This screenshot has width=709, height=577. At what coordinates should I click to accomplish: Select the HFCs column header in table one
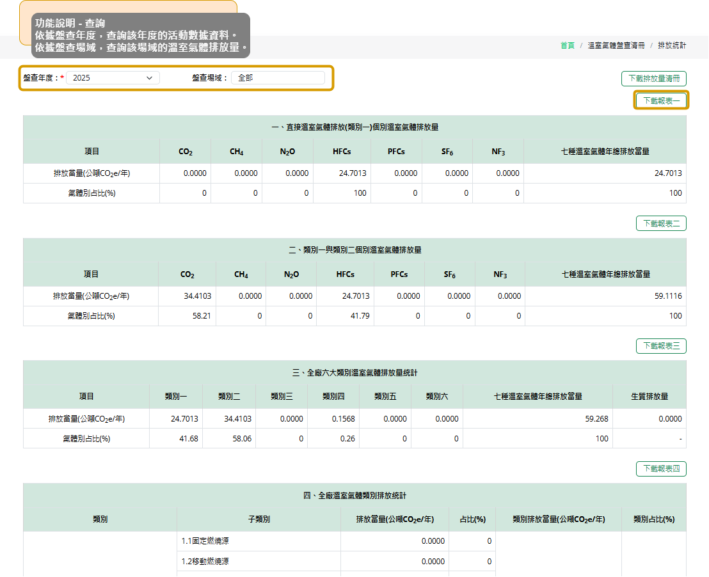[x=342, y=152]
